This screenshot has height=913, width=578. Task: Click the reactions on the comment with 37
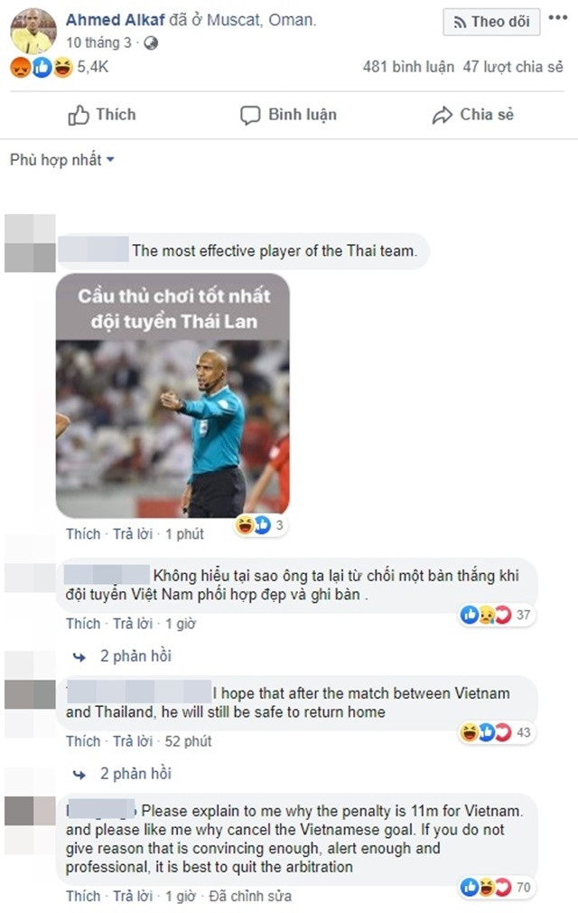pos(498,615)
